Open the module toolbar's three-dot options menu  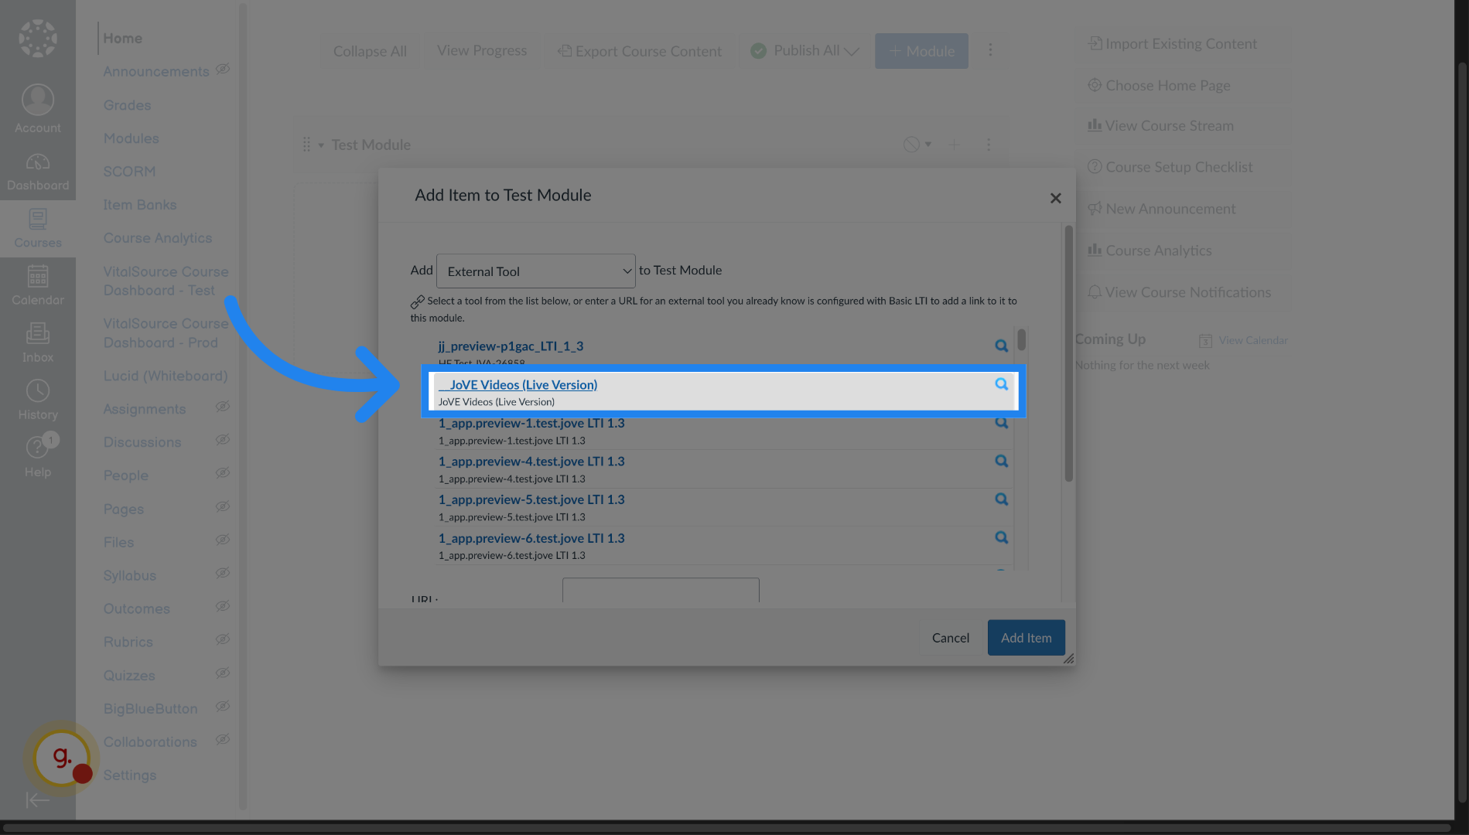[990, 50]
